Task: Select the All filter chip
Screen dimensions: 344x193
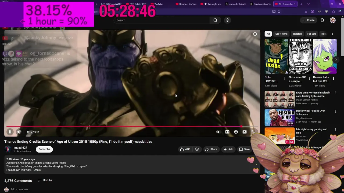Action: (x=268, y=34)
